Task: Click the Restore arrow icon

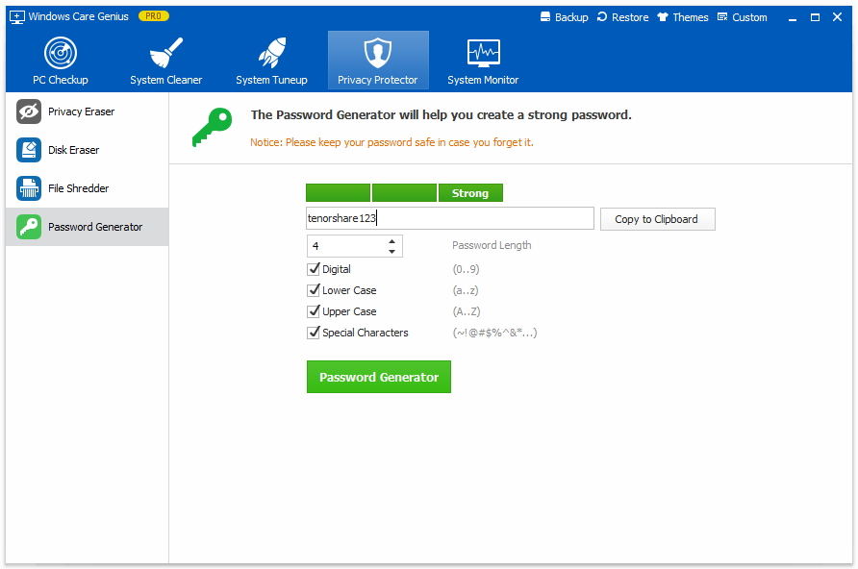Action: (602, 16)
